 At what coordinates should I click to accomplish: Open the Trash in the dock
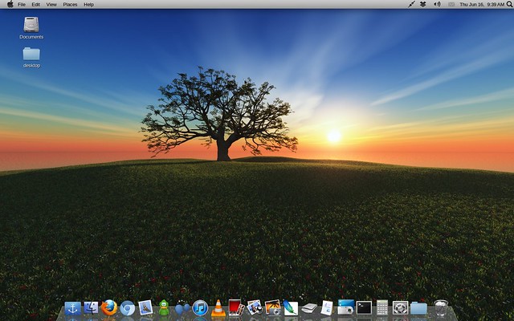pos(441,308)
